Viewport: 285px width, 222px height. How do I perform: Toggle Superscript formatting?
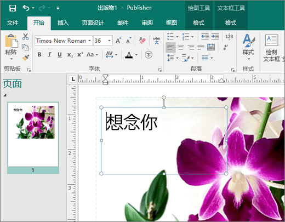click(80, 54)
